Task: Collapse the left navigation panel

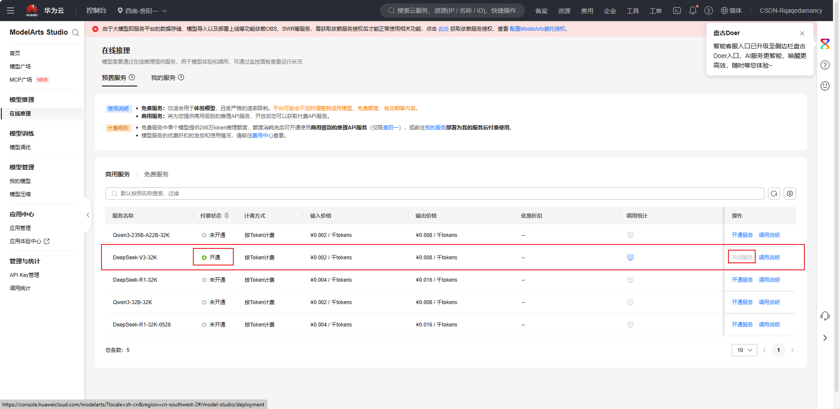Action: (88, 215)
